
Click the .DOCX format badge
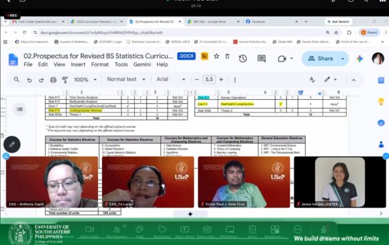tap(186, 56)
